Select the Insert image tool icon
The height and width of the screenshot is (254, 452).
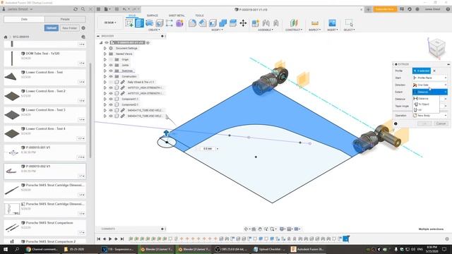332,23
